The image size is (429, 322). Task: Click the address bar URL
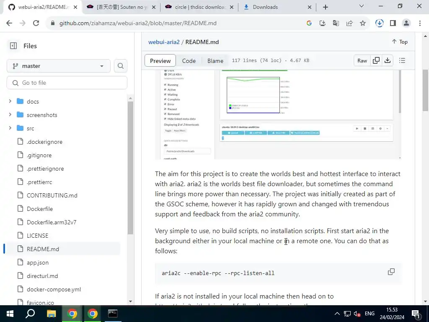(x=138, y=23)
